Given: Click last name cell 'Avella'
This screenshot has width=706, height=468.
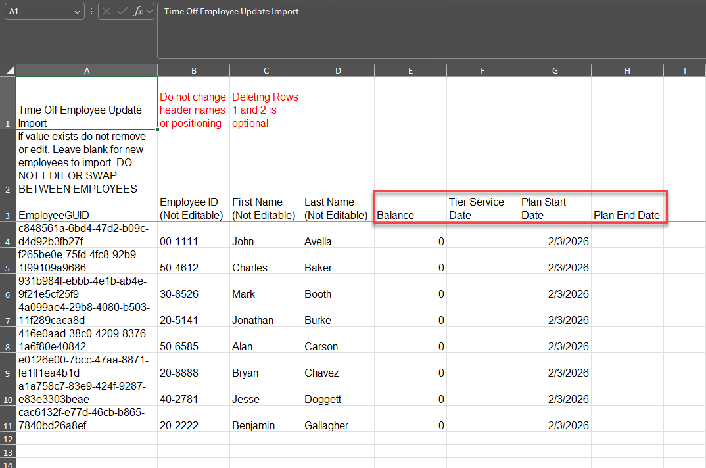Looking at the screenshot, I should pyautogui.click(x=338, y=235).
